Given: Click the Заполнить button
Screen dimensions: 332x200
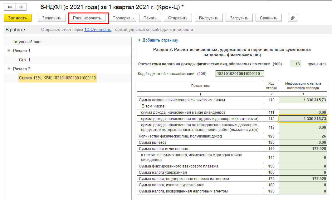Looking at the screenshot, I should pos(52,18).
